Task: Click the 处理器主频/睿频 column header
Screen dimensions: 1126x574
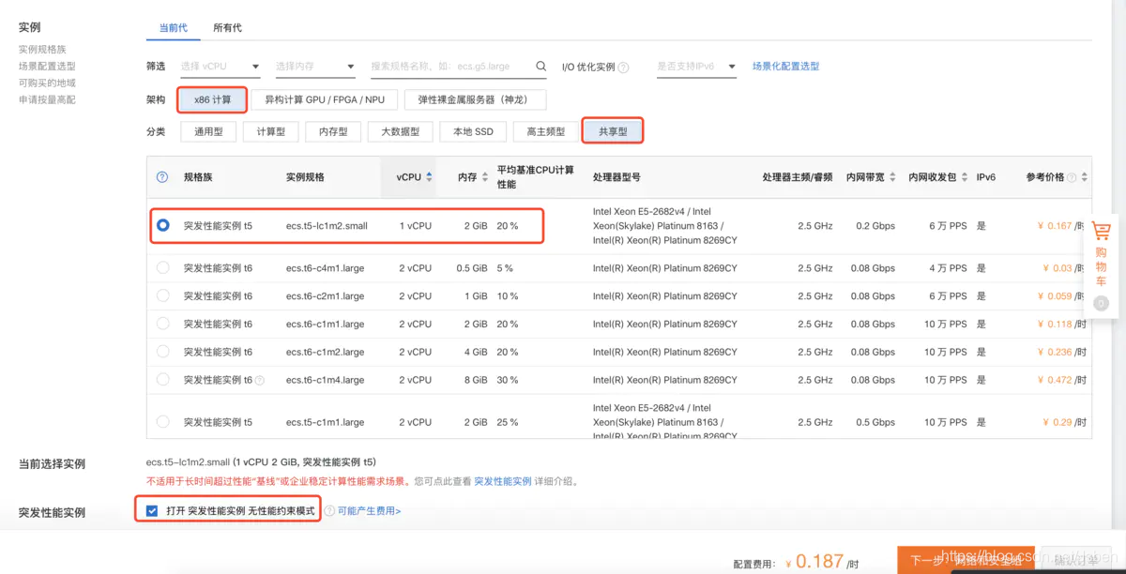Action: 797,176
